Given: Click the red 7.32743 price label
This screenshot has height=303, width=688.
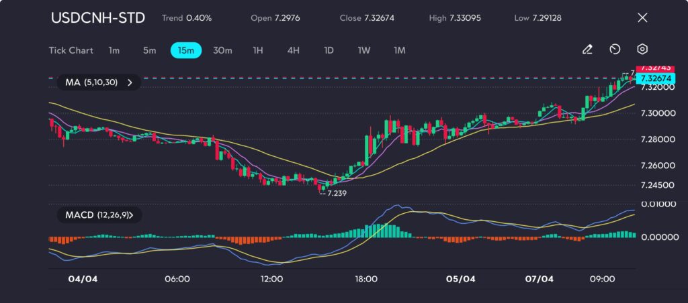Looking at the screenshot, I should [x=654, y=68].
